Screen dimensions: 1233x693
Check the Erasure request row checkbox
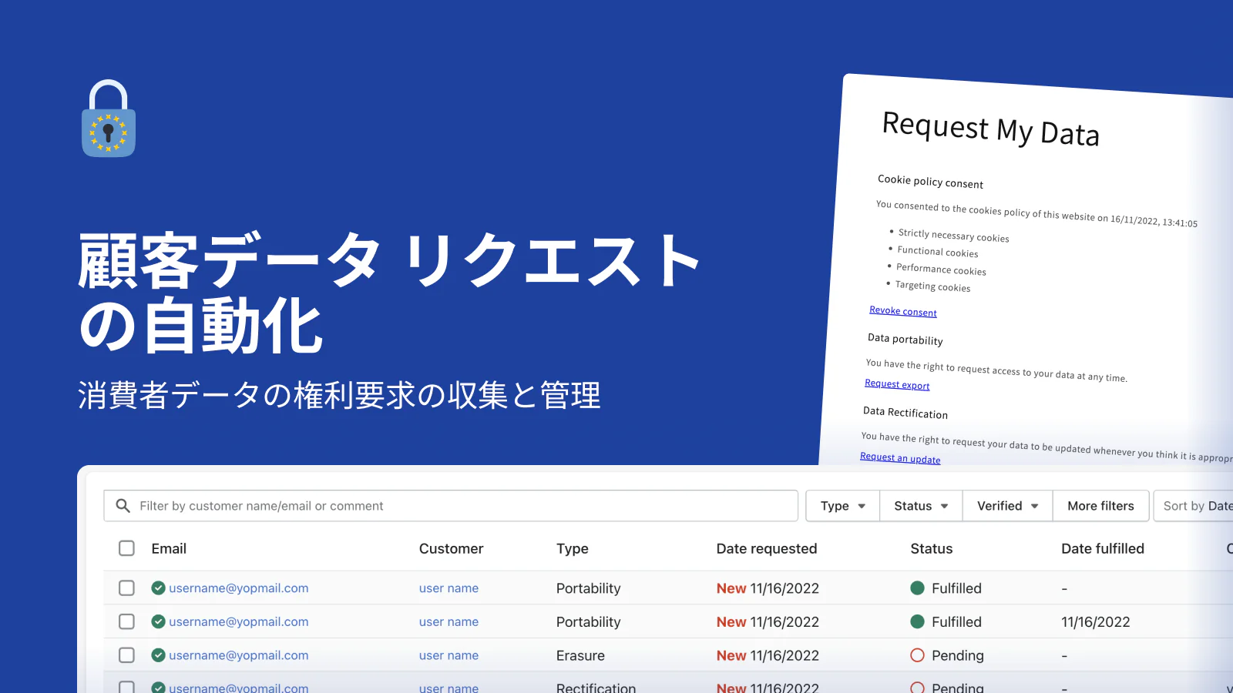pyautogui.click(x=126, y=655)
